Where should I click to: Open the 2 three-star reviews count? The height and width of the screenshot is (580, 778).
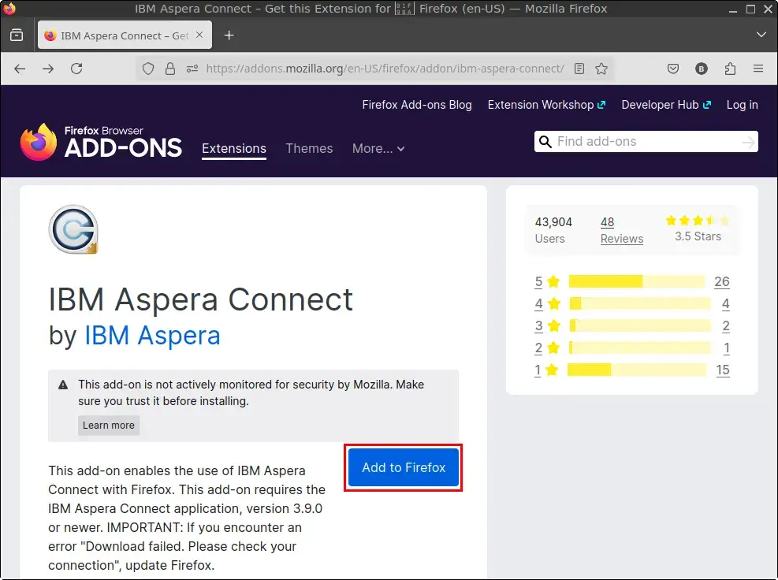725,326
